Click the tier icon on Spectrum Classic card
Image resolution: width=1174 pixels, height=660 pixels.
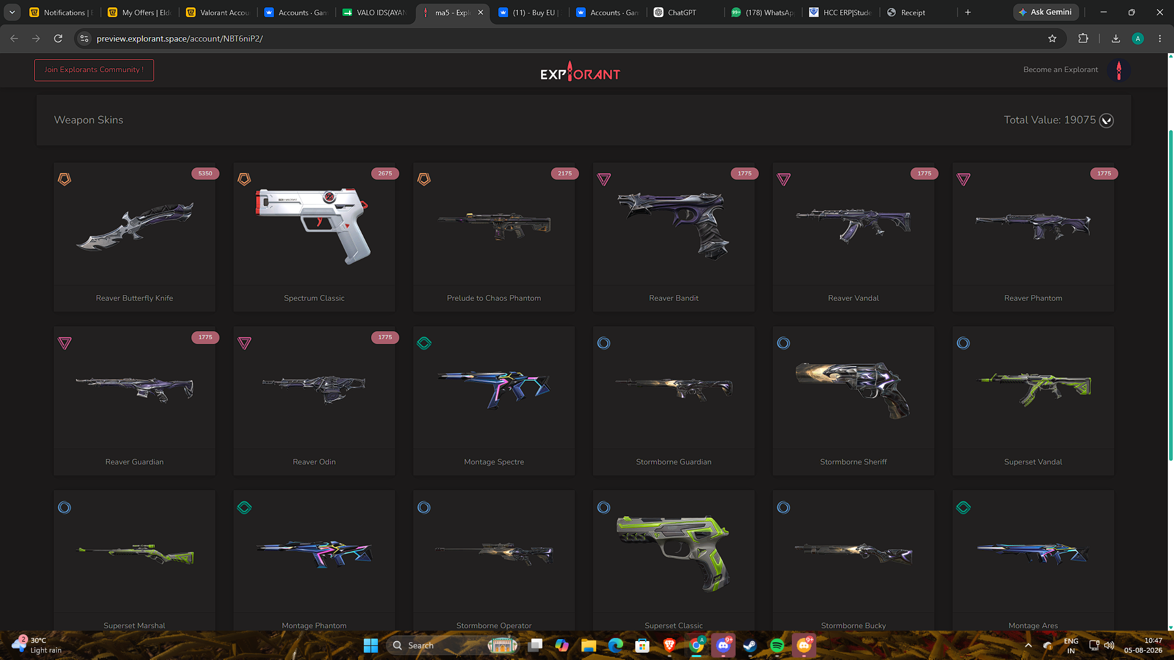click(244, 179)
